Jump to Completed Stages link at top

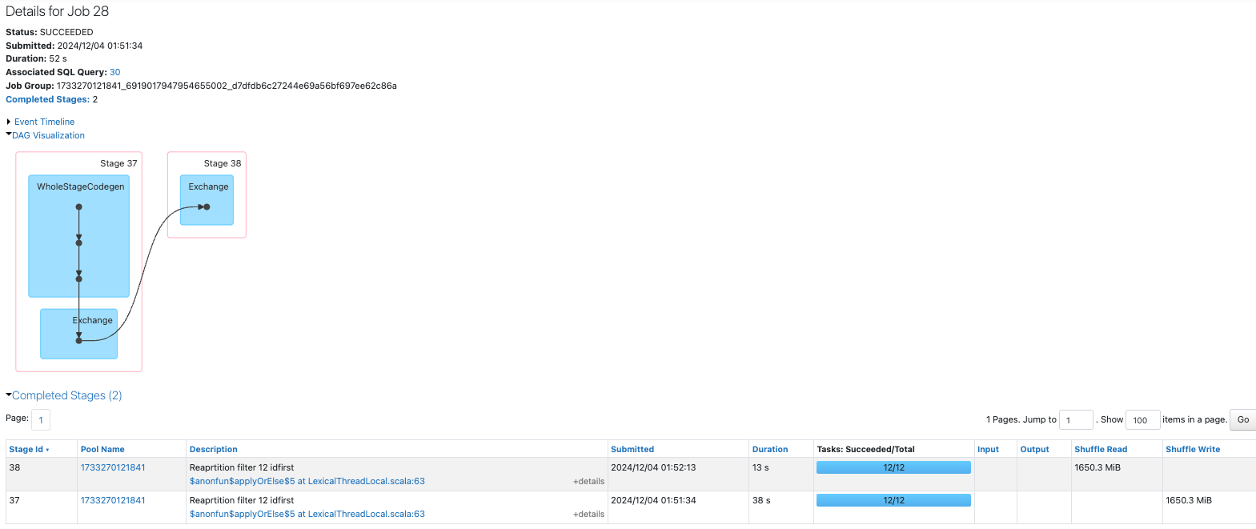click(x=47, y=99)
